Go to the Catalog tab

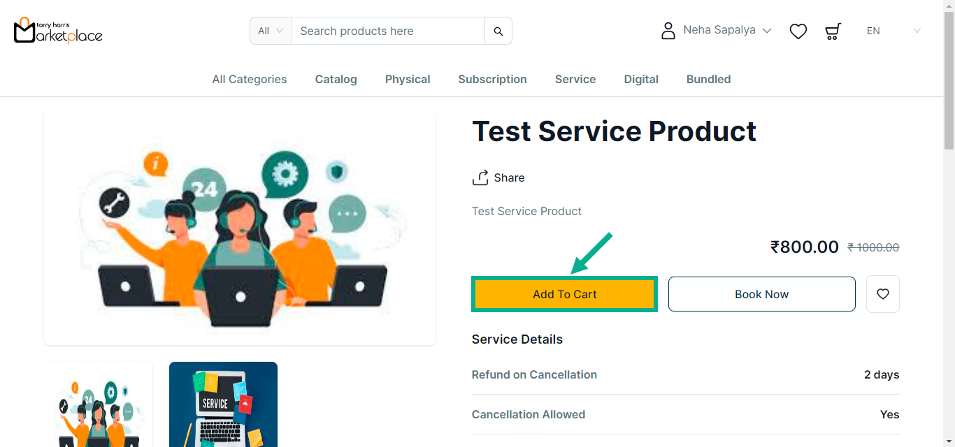click(x=336, y=80)
